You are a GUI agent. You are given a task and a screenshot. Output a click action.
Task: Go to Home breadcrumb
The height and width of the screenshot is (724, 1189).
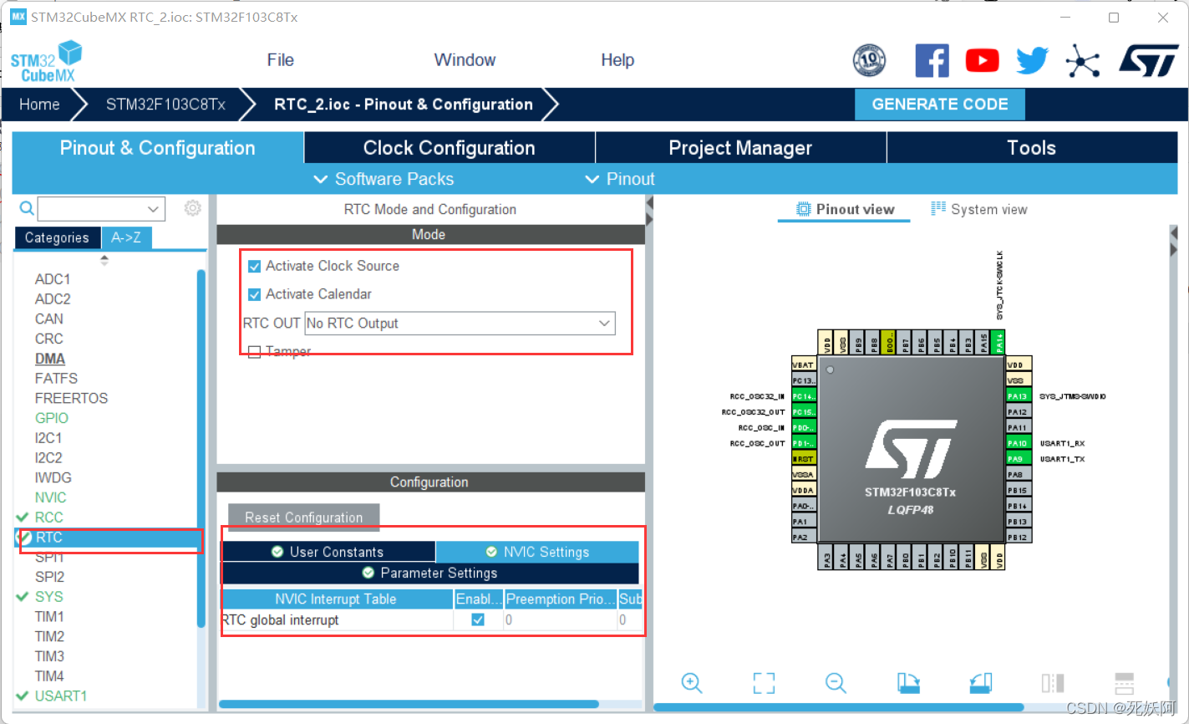(39, 105)
